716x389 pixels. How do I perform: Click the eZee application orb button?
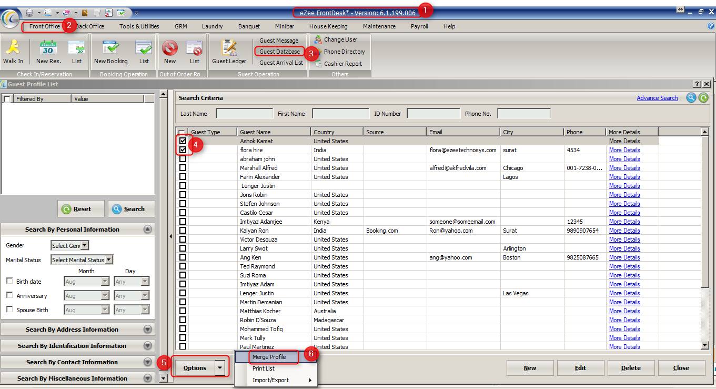(x=9, y=18)
